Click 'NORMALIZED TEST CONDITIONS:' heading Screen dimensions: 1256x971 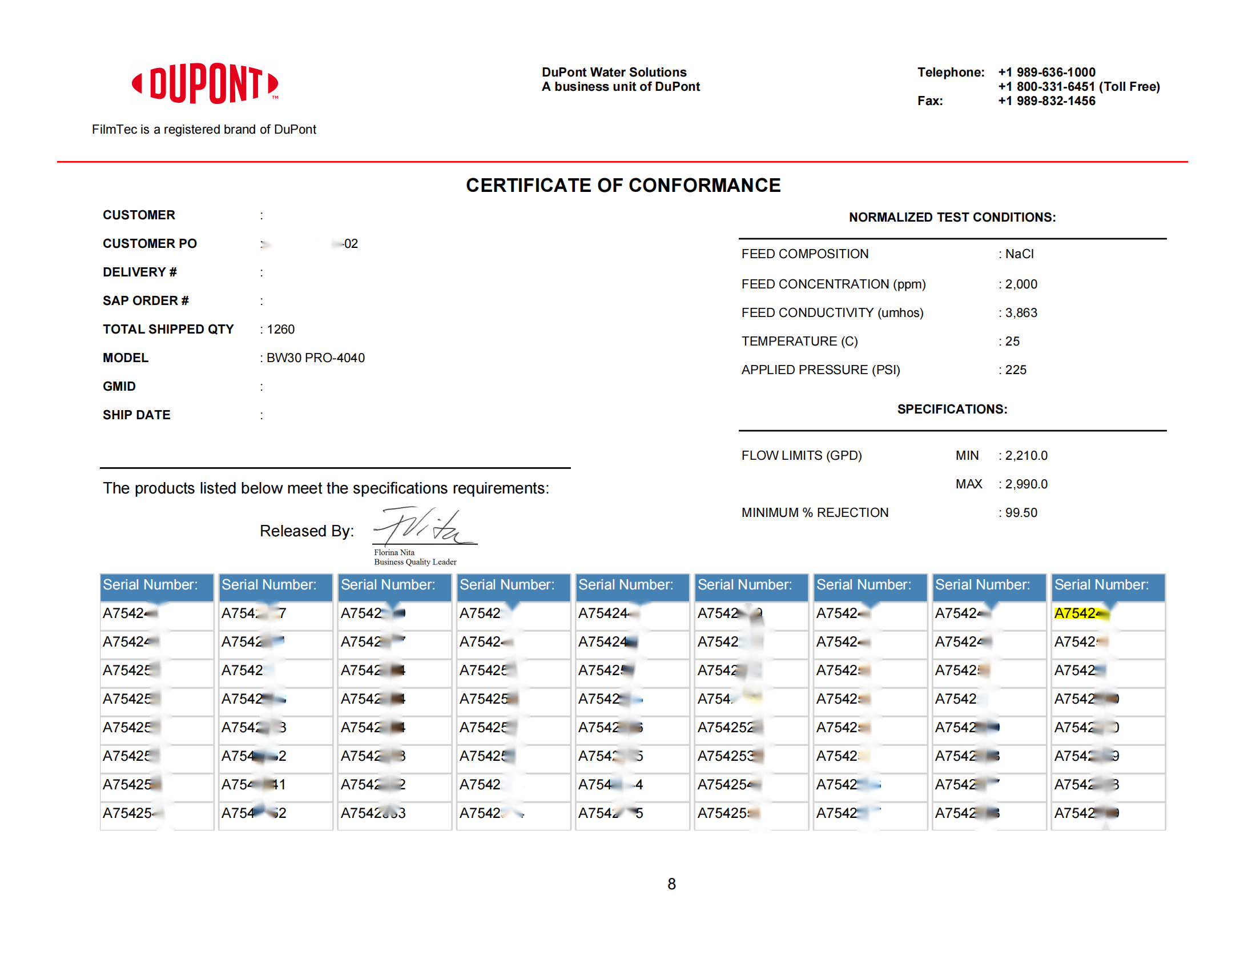pos(952,217)
